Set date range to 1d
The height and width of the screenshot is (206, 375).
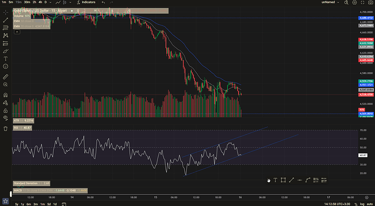[55, 204]
